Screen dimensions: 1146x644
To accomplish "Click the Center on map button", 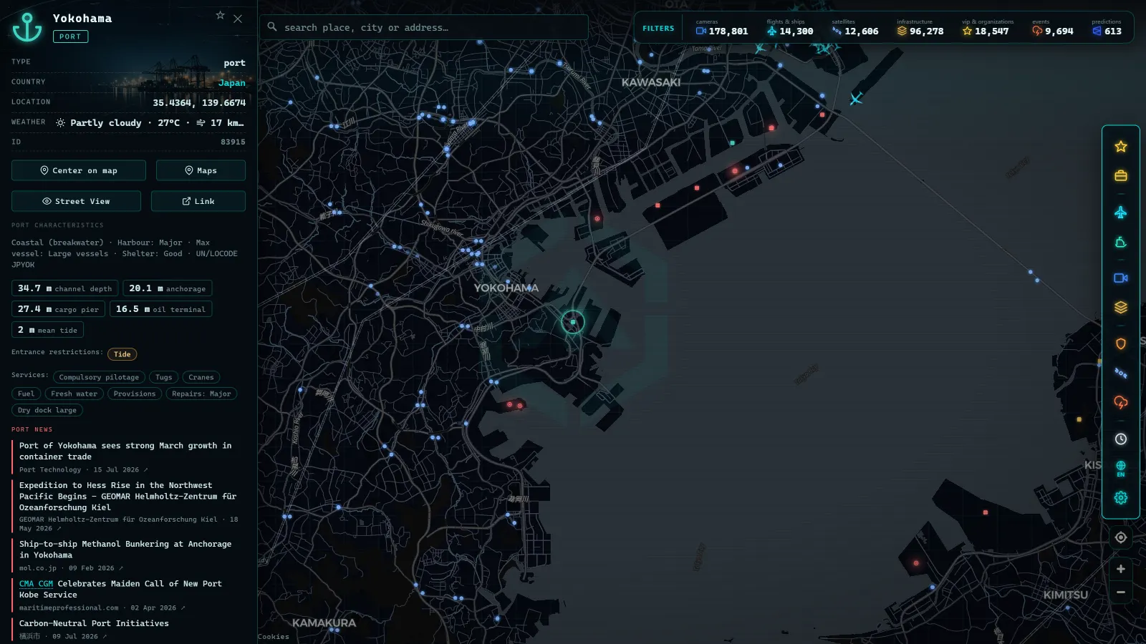I will [x=79, y=170].
